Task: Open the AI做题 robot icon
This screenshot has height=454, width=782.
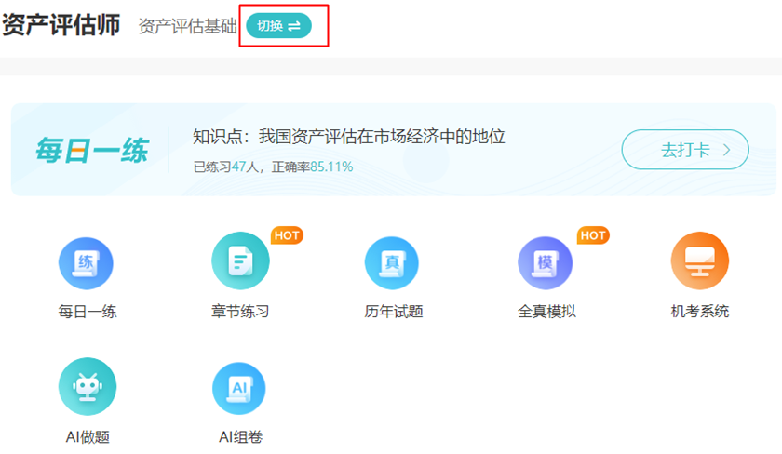Action: (88, 387)
